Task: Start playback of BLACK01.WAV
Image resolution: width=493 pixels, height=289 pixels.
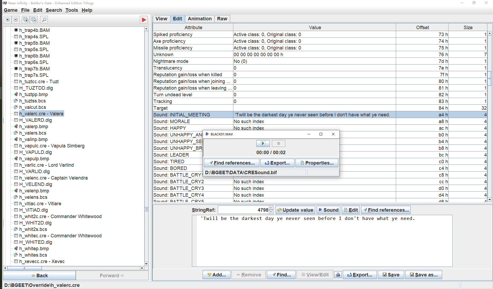Action: 263,143
